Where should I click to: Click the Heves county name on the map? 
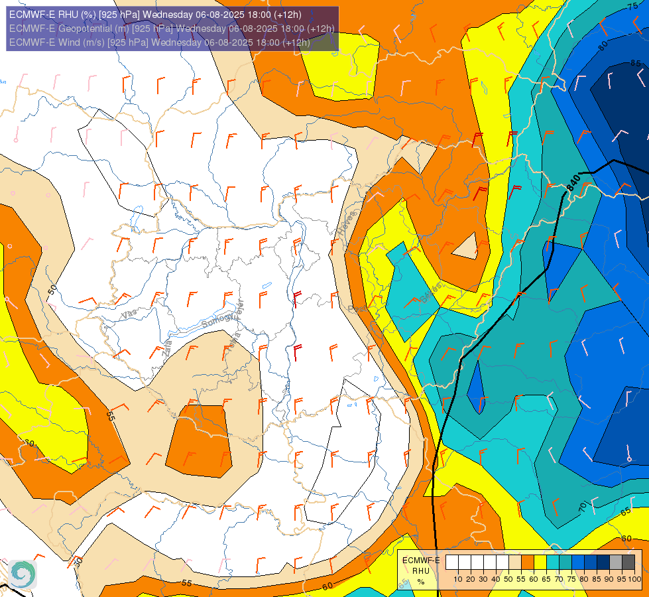tap(347, 224)
